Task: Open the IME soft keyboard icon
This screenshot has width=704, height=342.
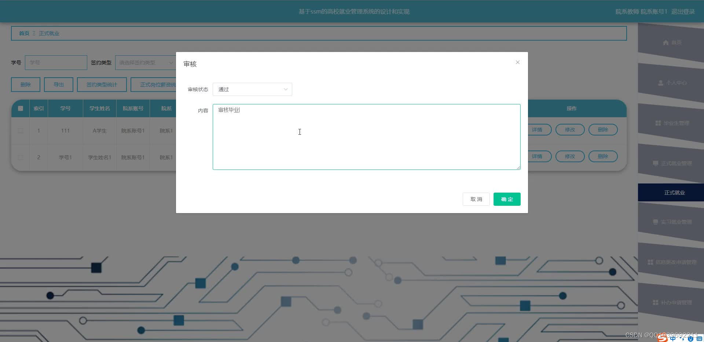Action: [699, 338]
